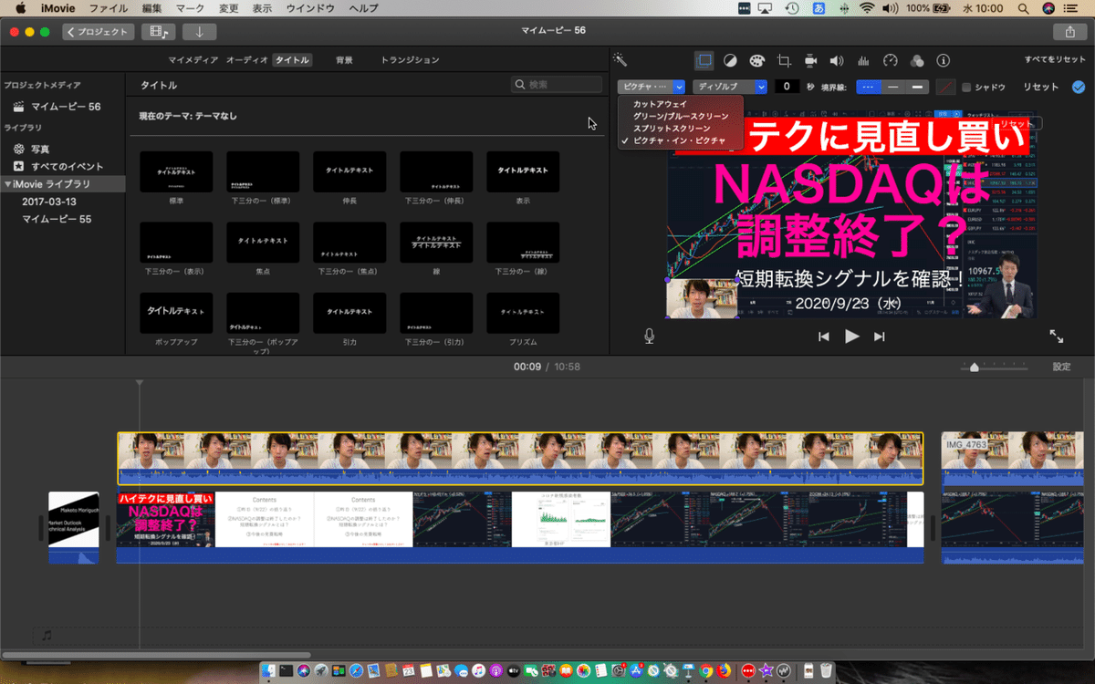Screen dimensions: 1095x684
Task: Select the cropping tool
Action: click(783, 60)
